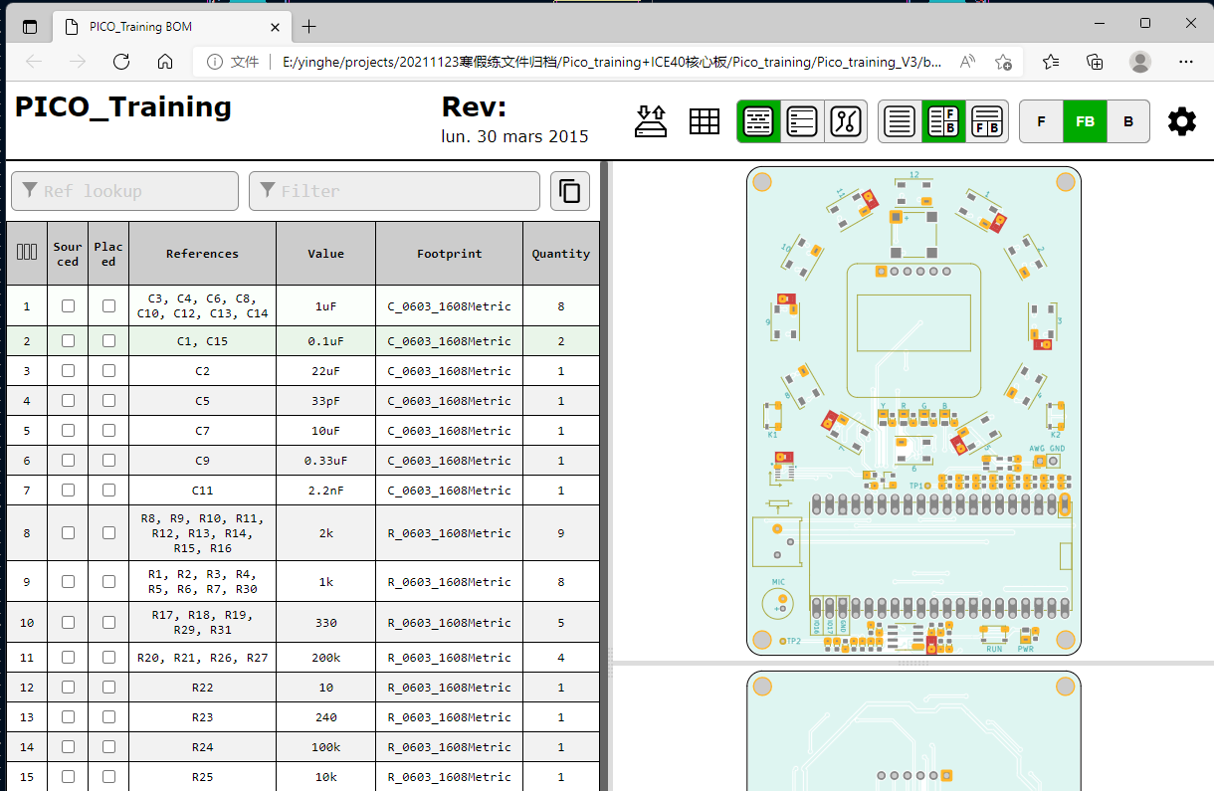Select the 240 value cell

[x=325, y=716]
